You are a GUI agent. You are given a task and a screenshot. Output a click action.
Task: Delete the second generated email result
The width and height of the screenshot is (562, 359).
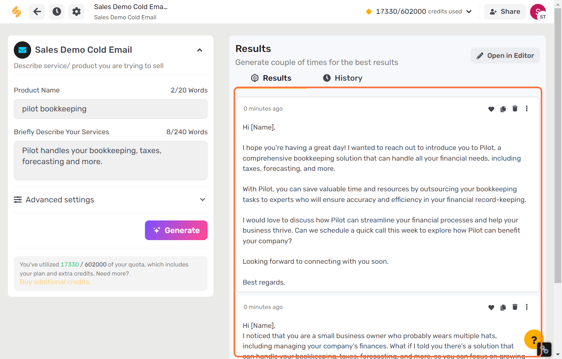tap(515, 307)
